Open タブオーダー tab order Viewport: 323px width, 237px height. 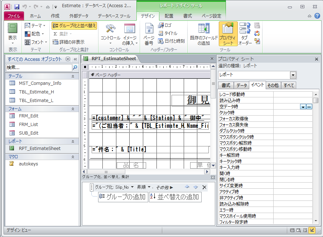[245, 34]
